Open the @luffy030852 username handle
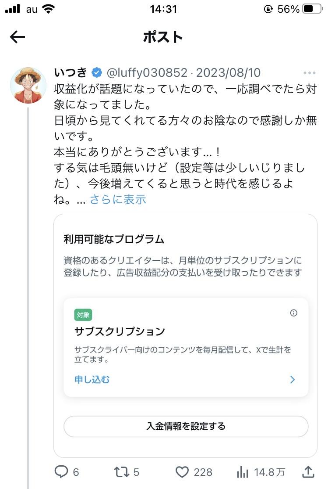This screenshot has width=328, height=489. click(x=147, y=72)
